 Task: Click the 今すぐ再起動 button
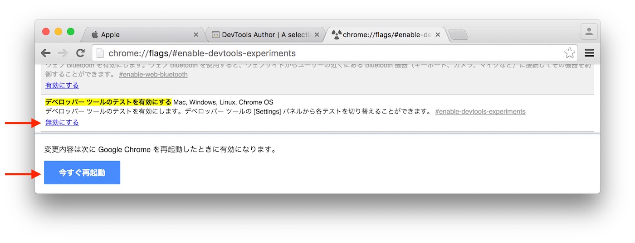point(82,172)
